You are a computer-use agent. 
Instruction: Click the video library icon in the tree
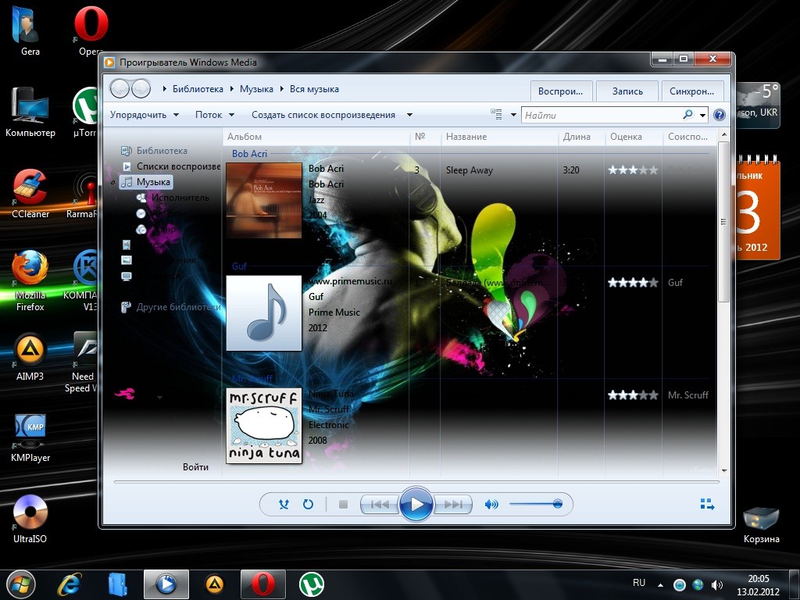click(x=126, y=245)
